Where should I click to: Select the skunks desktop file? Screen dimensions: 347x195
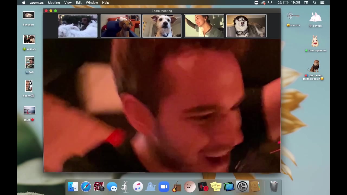[x=29, y=43]
